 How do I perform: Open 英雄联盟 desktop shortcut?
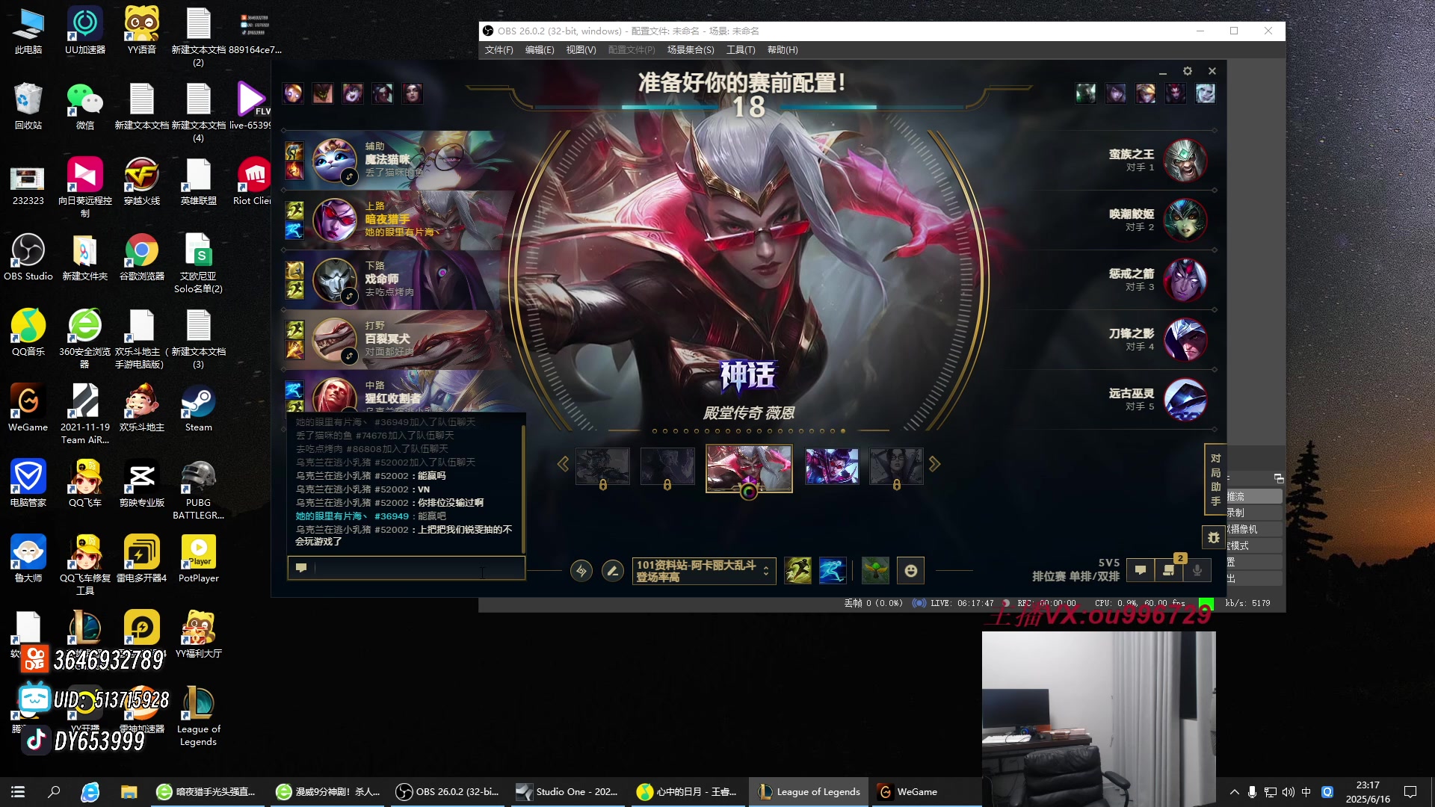[x=198, y=182]
